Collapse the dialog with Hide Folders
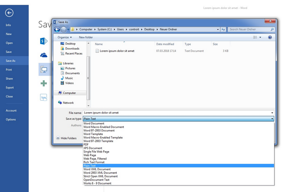 (66, 138)
